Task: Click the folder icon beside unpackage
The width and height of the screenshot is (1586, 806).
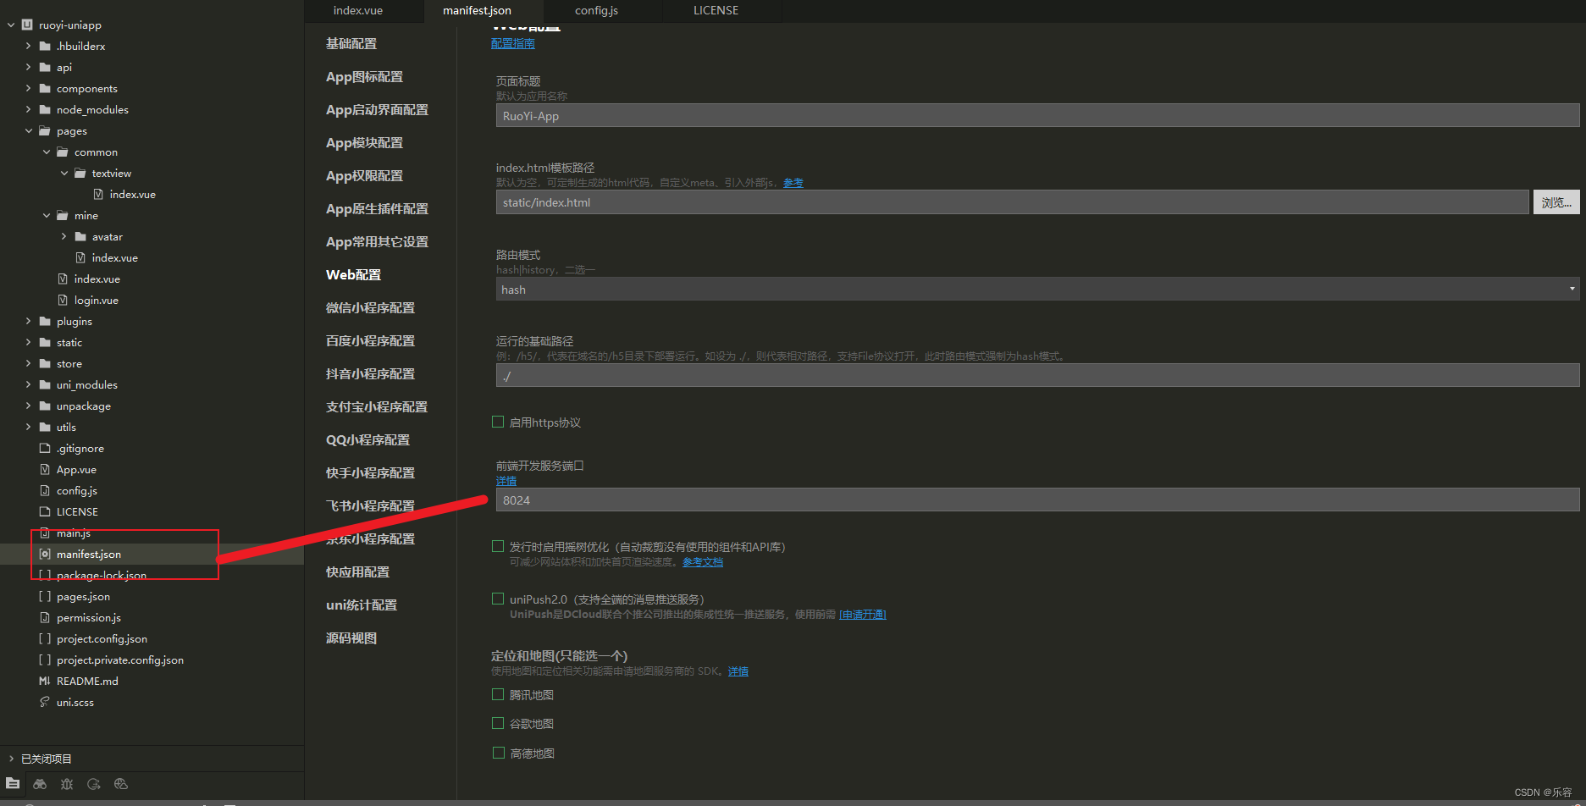Action: point(45,406)
